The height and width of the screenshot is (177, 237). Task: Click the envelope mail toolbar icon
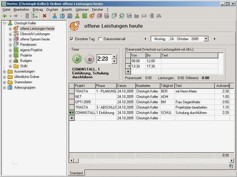click(129, 16)
